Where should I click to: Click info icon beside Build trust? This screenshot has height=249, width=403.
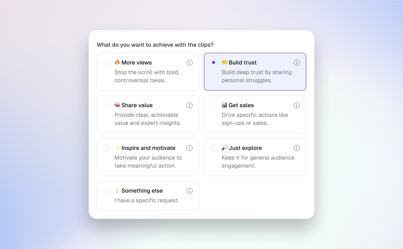(x=297, y=62)
